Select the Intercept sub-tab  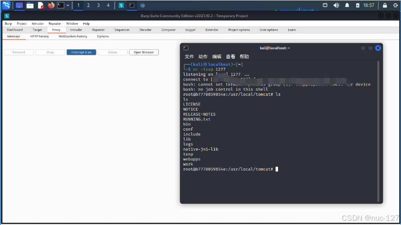pos(14,37)
